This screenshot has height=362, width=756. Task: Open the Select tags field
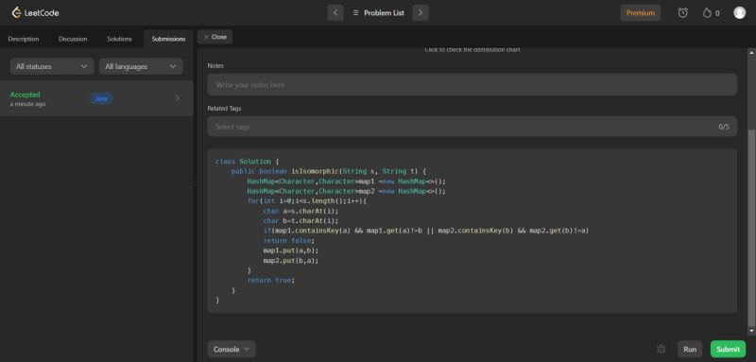pos(472,127)
